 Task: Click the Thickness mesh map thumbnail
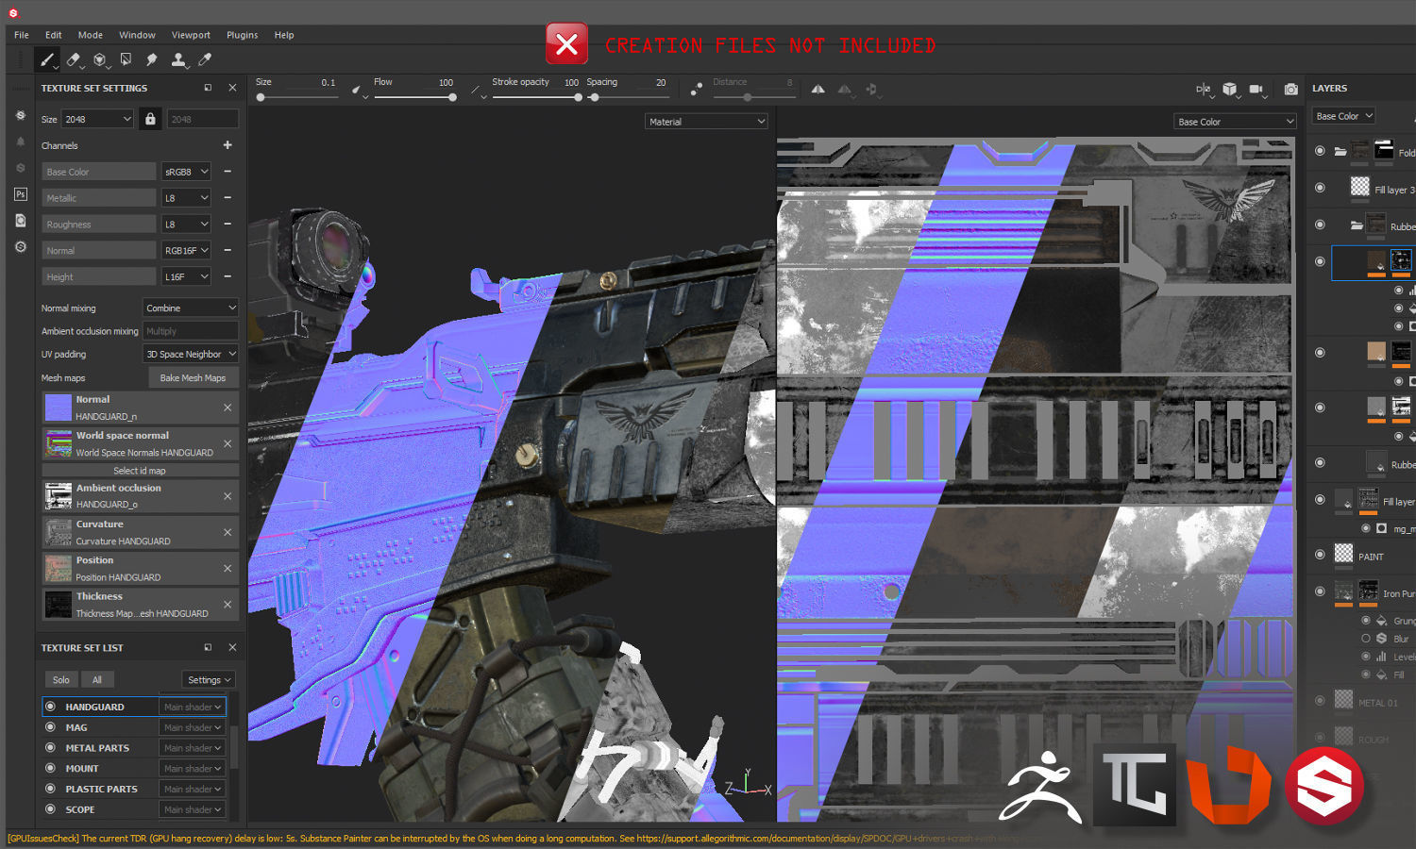point(59,604)
